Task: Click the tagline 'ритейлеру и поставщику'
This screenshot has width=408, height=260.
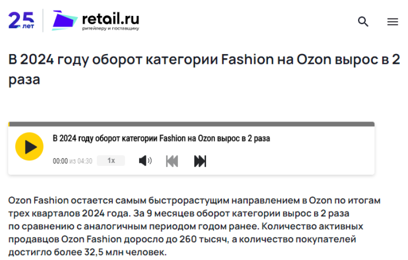Action: click(110, 29)
